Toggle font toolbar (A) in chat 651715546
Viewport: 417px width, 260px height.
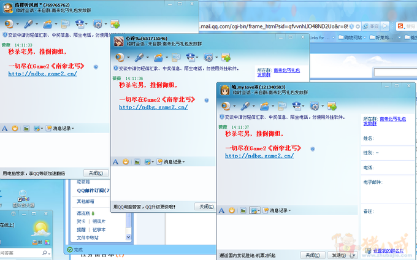click(x=115, y=162)
